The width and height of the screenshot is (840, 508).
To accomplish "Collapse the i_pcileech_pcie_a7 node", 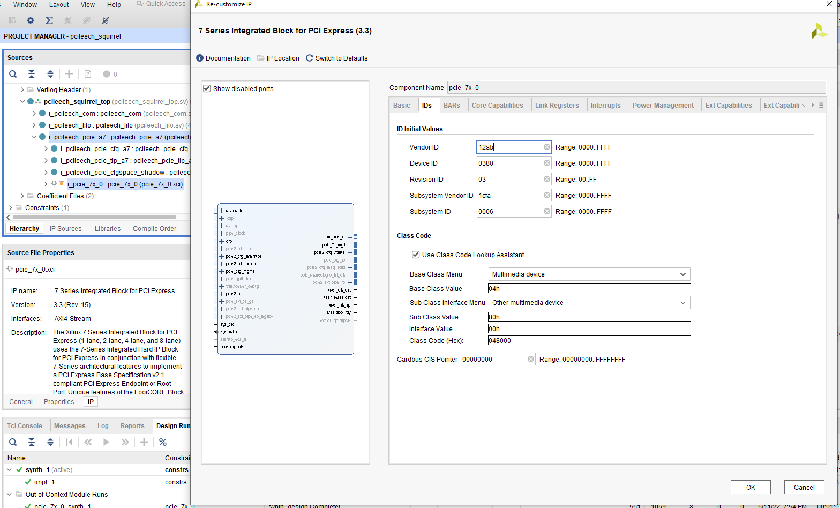I will pos(34,137).
